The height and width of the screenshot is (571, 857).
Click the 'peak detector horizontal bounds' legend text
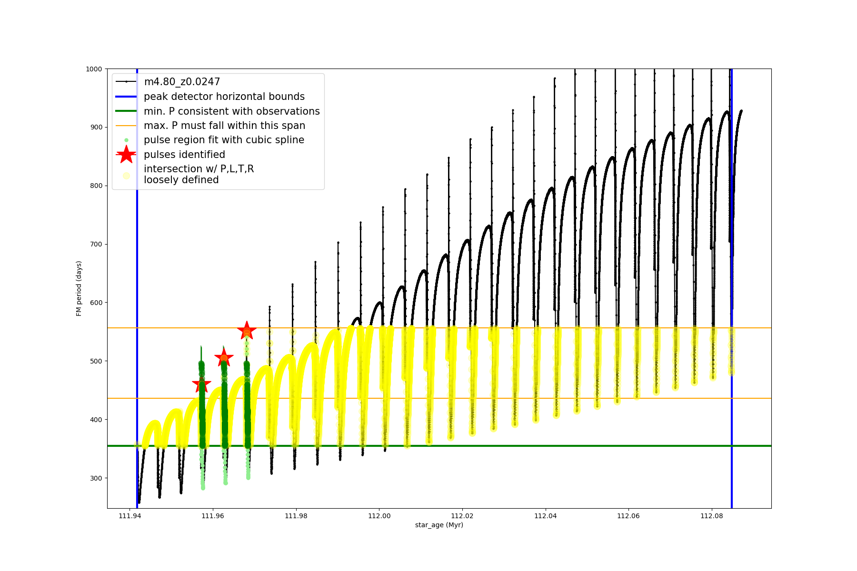[x=224, y=97]
